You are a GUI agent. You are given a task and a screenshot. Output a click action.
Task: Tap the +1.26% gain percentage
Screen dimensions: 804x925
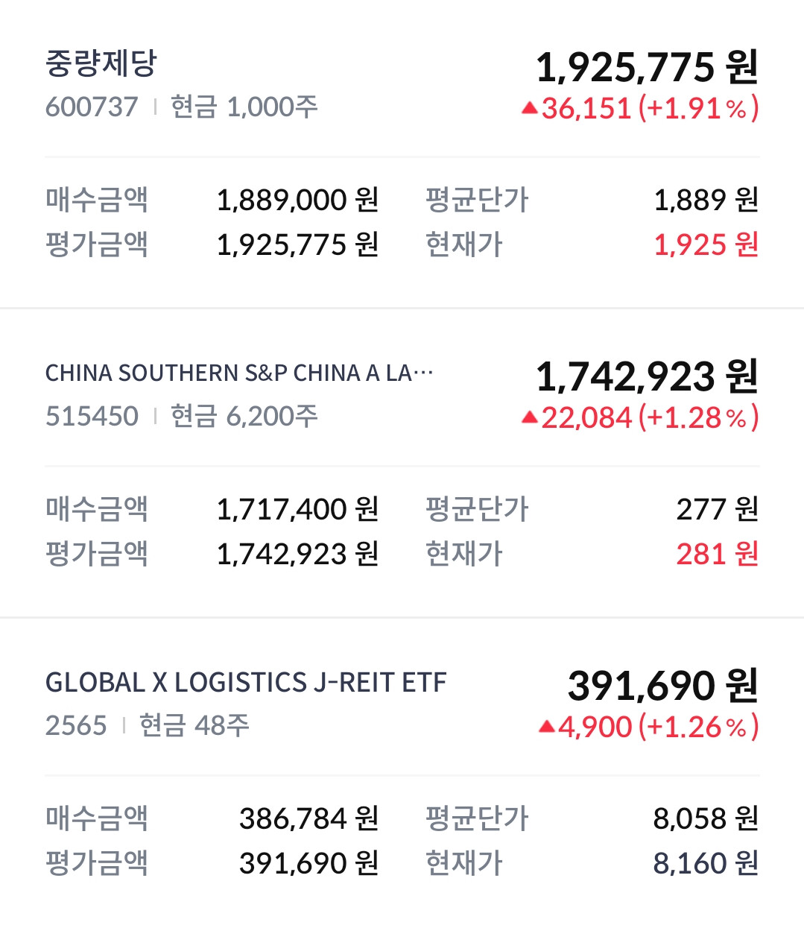698,727
